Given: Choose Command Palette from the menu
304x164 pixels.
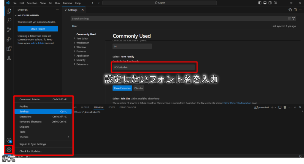Looking at the screenshot, I should 43,99.
